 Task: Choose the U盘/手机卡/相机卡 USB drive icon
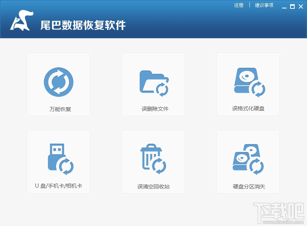pyautogui.click(x=61, y=159)
